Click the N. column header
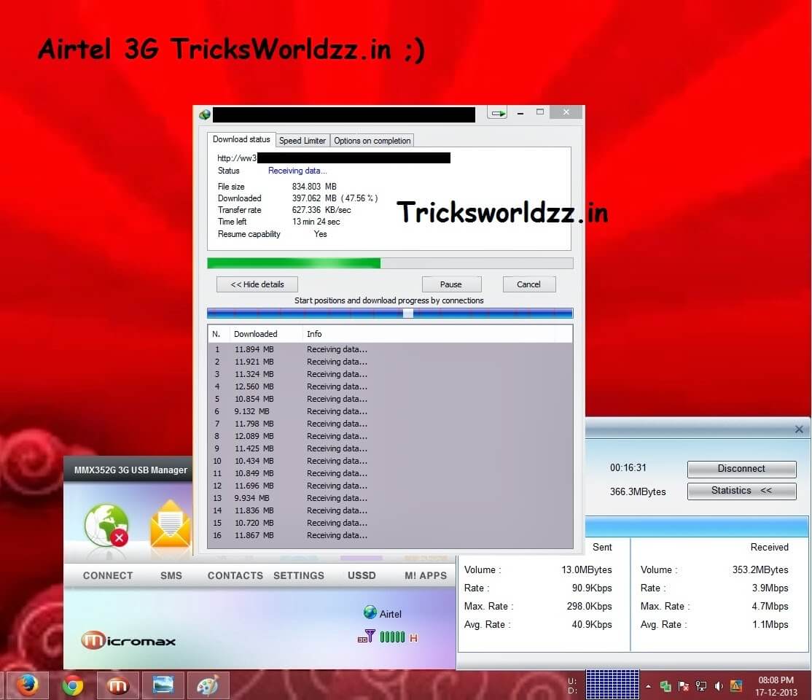The height and width of the screenshot is (700, 812). tap(219, 334)
